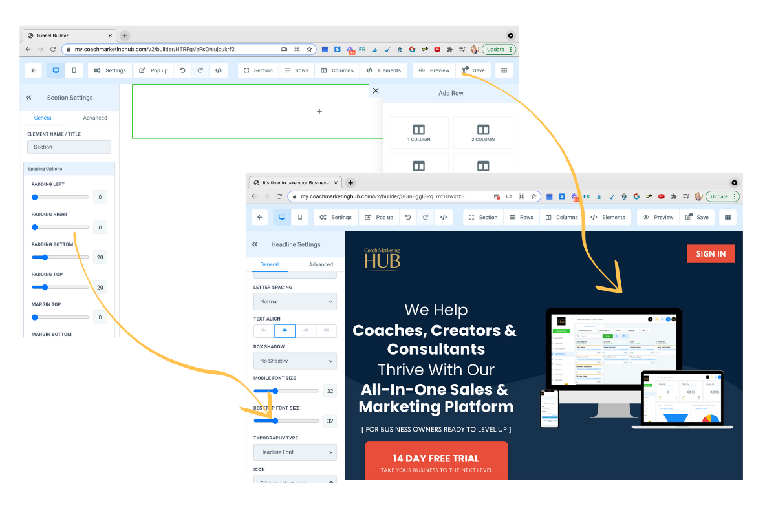Viewport: 776px width, 517px height.
Task: Undo last change in Headline Settings window
Action: click(408, 217)
